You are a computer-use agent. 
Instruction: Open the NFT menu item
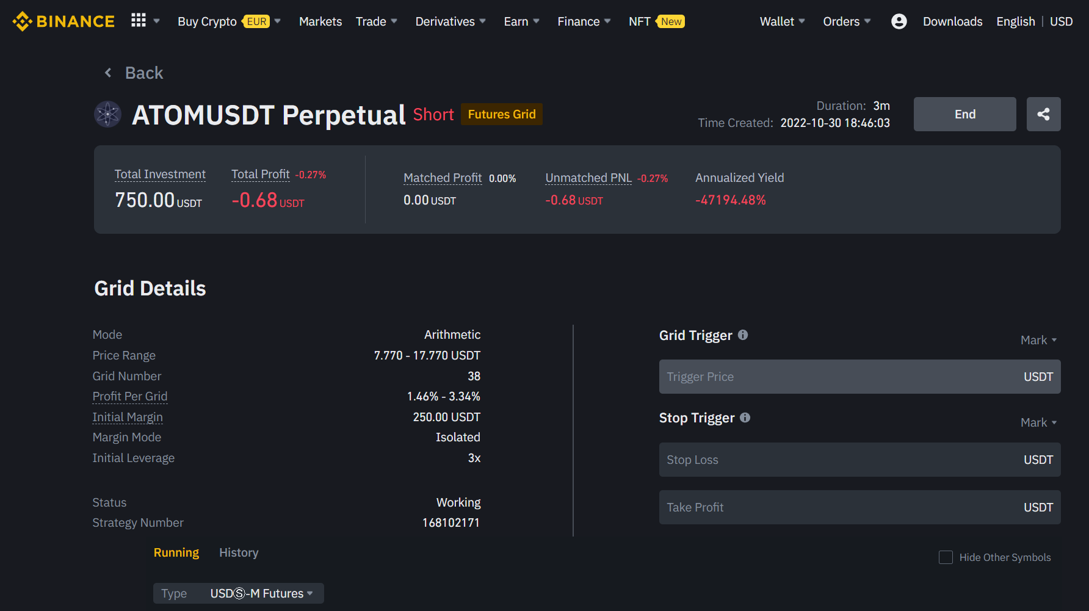(657, 21)
